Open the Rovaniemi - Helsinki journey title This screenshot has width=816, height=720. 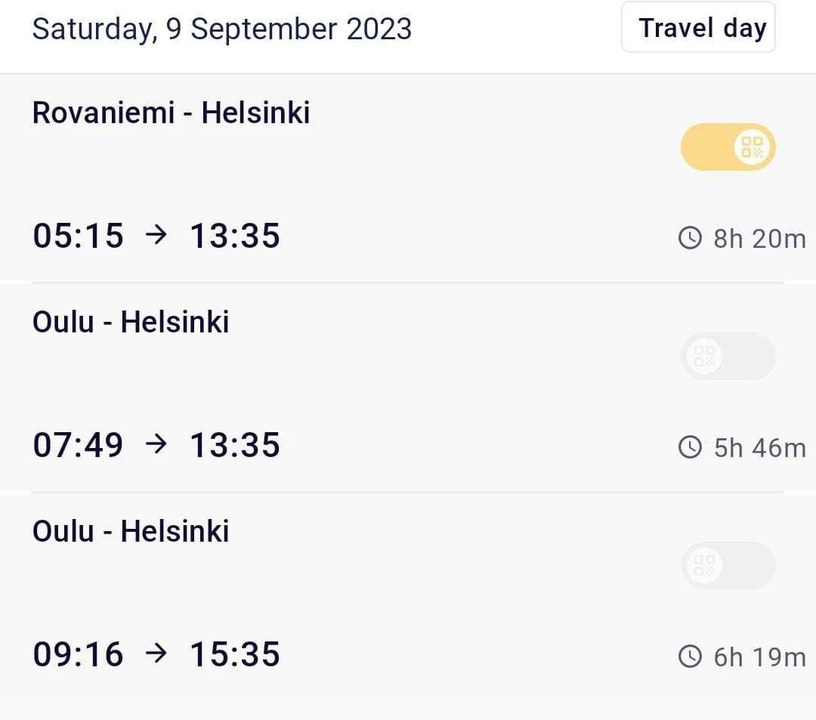tap(171, 113)
